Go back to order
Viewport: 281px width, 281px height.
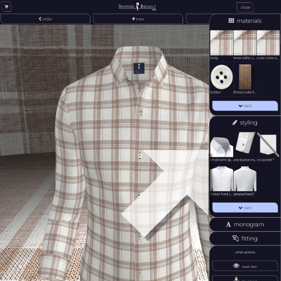click(x=45, y=19)
